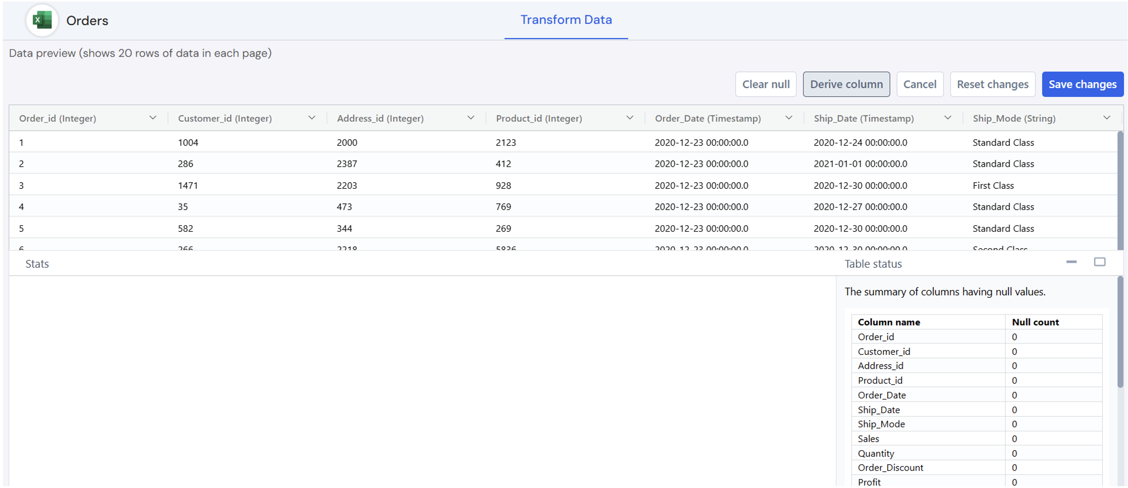Click Reset changes

click(x=992, y=84)
